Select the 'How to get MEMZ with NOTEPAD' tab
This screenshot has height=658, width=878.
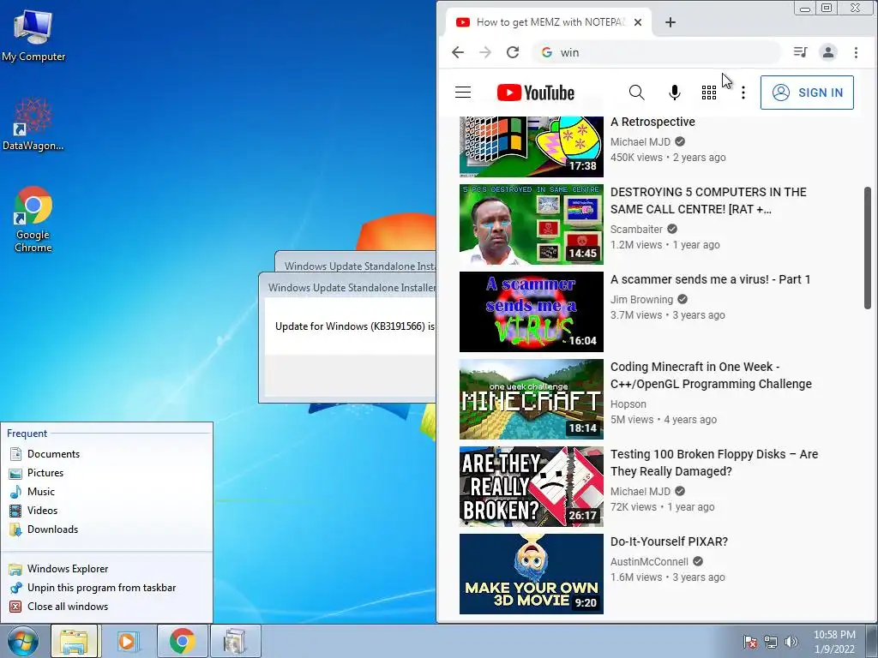coord(550,22)
